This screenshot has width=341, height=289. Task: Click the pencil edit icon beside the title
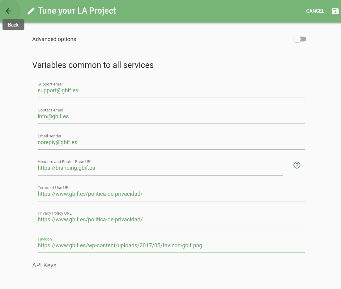click(x=31, y=11)
